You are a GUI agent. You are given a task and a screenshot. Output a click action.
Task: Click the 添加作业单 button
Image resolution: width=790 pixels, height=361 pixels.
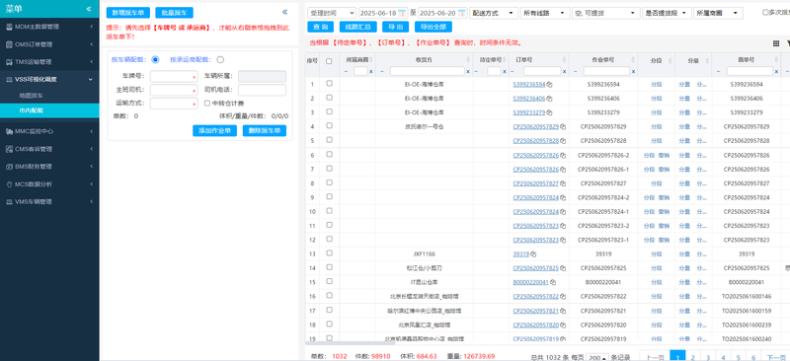click(214, 131)
